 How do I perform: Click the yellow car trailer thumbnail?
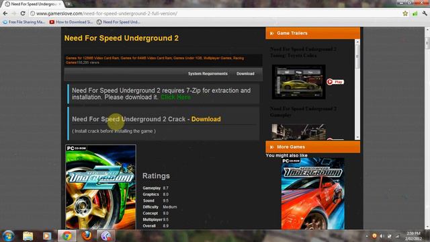298,82
